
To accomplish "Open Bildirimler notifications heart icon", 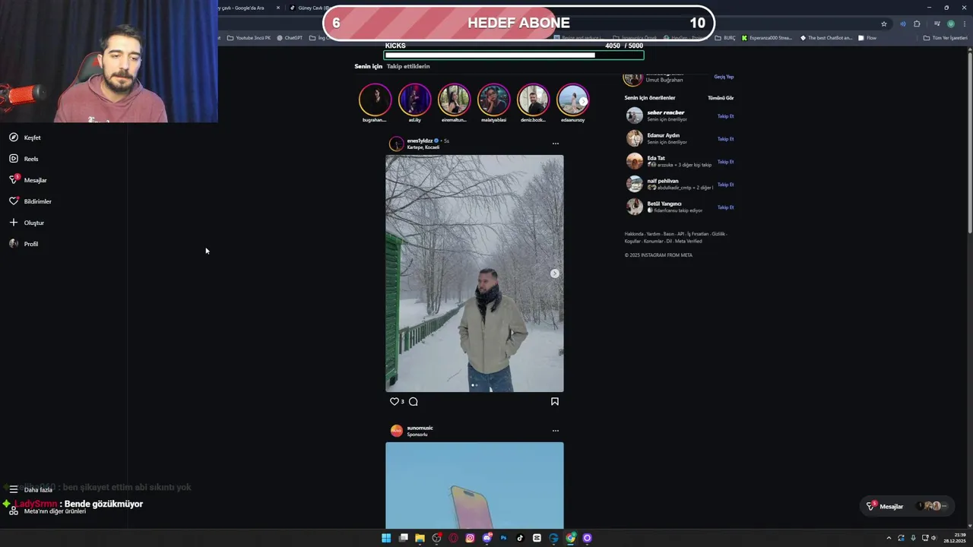I will pos(14,201).
